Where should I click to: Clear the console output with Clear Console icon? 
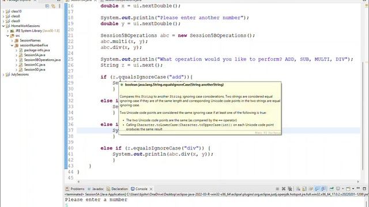298,189
